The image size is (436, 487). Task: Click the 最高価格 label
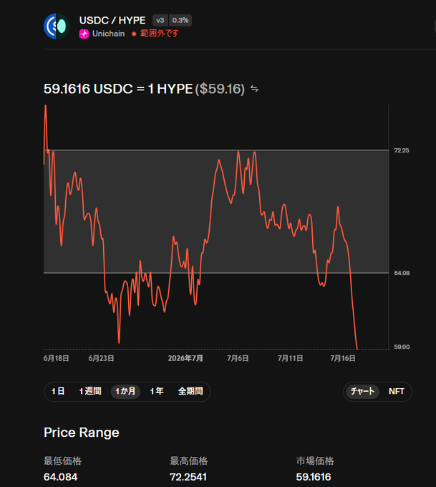coord(189,461)
